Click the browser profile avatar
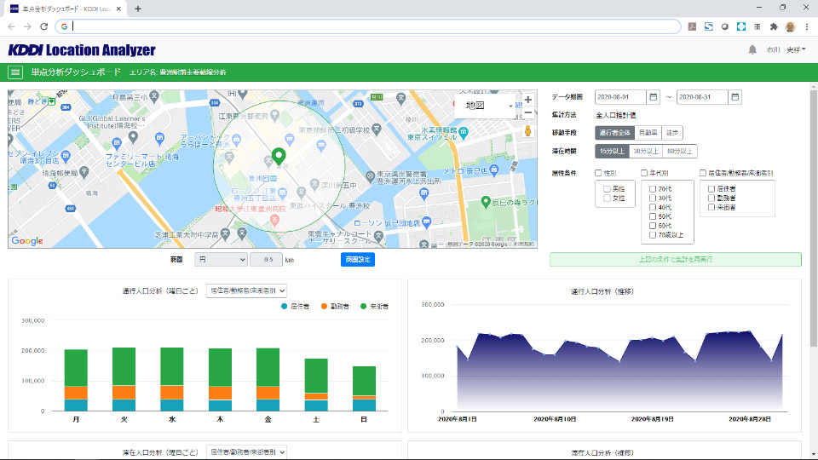Image resolution: width=818 pixels, height=460 pixels. click(791, 26)
